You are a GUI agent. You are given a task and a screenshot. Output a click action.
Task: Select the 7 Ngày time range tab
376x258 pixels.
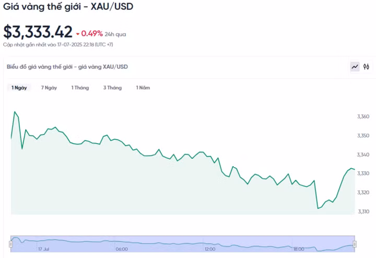click(x=49, y=88)
